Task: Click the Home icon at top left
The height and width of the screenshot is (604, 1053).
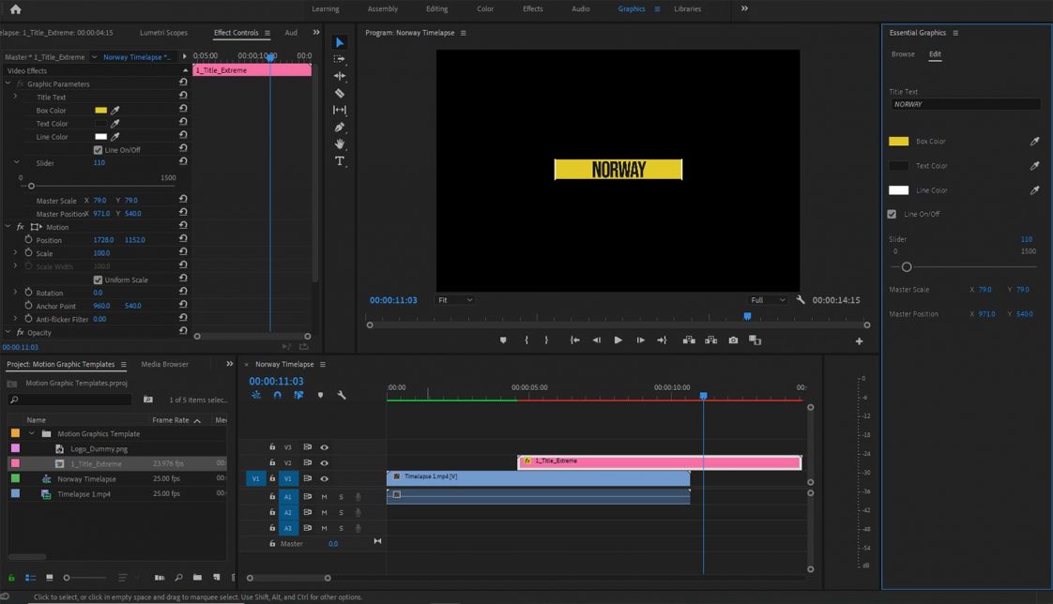Action: pyautogui.click(x=15, y=9)
